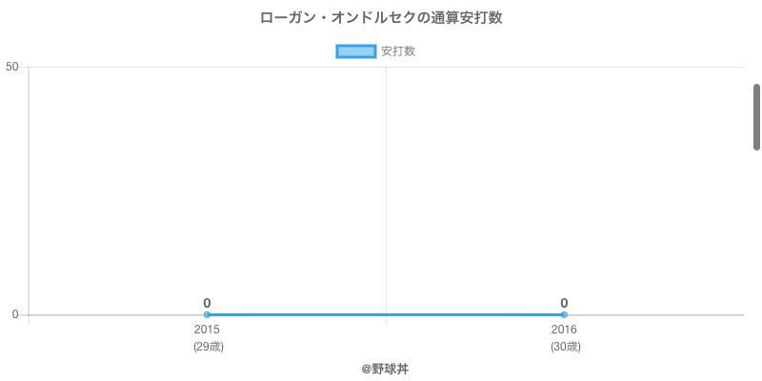This screenshot has height=381, width=762.
Task: Click the 50 y-axis tick label
Action: (x=12, y=67)
